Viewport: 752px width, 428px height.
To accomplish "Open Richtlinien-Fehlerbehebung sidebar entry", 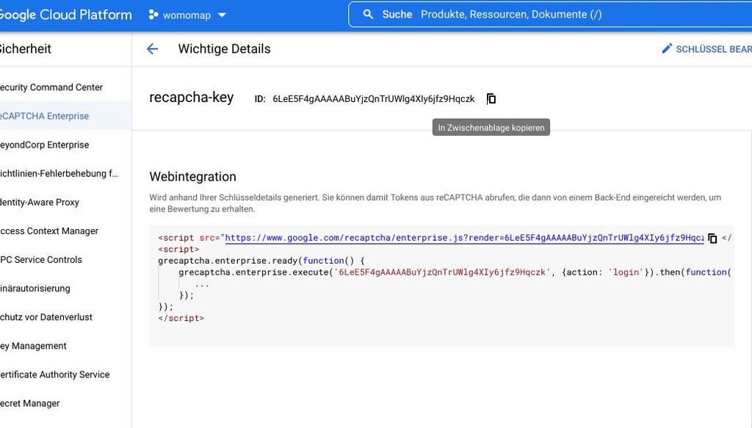I will (x=59, y=173).
